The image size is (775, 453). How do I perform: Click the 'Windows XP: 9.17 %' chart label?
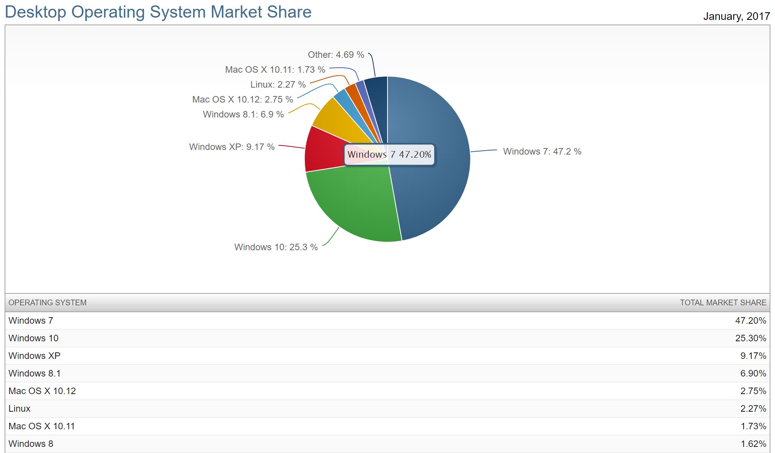tap(232, 147)
